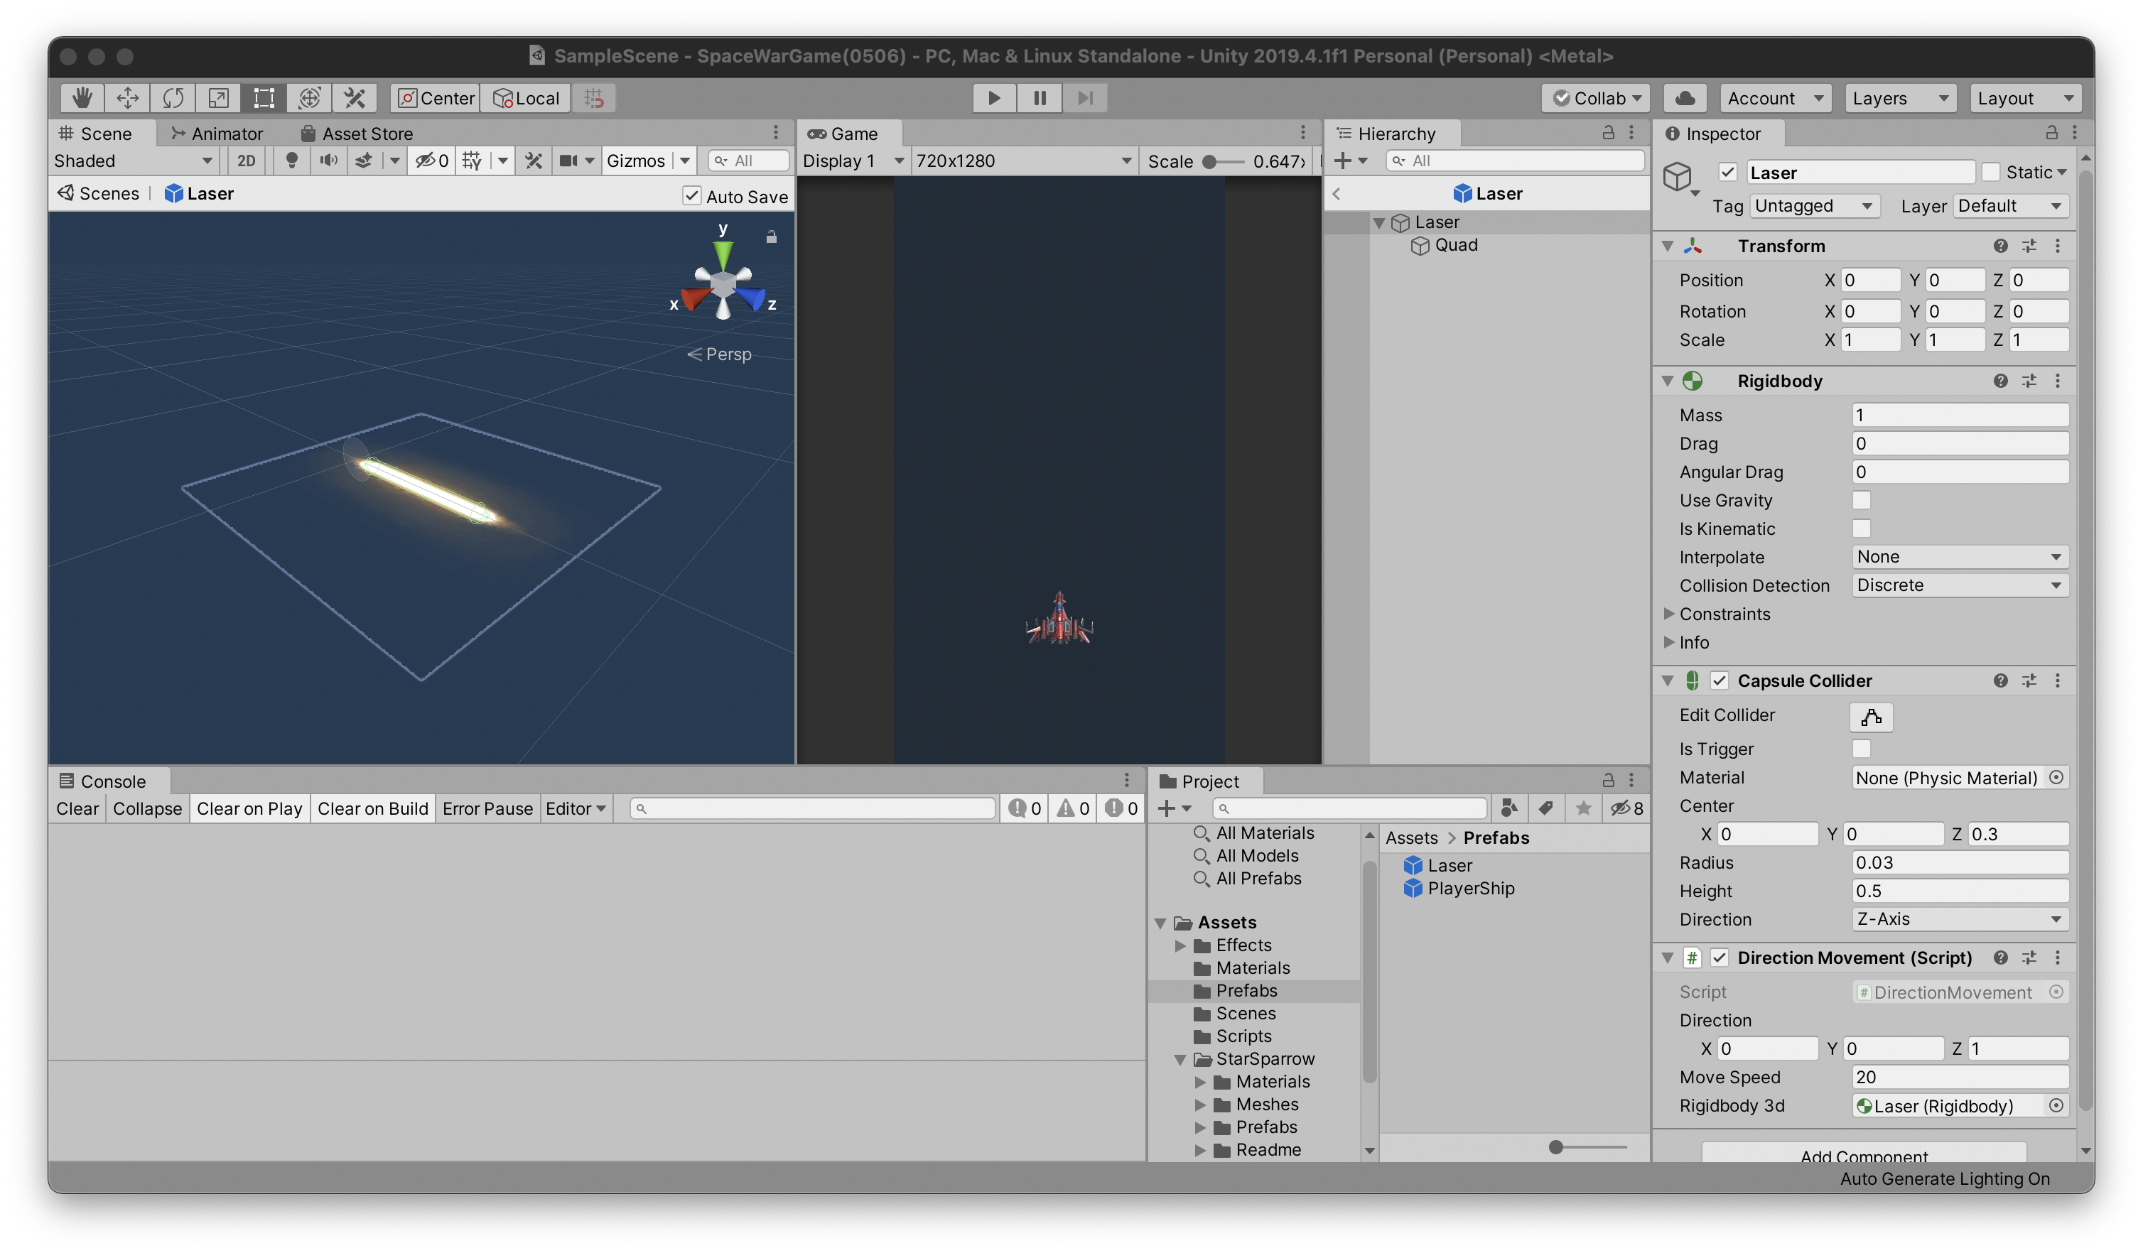
Task: Enable the Use Gravity checkbox
Action: coord(1861,501)
